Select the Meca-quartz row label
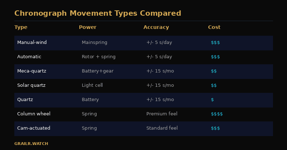The image size is (287, 150). click(32, 71)
